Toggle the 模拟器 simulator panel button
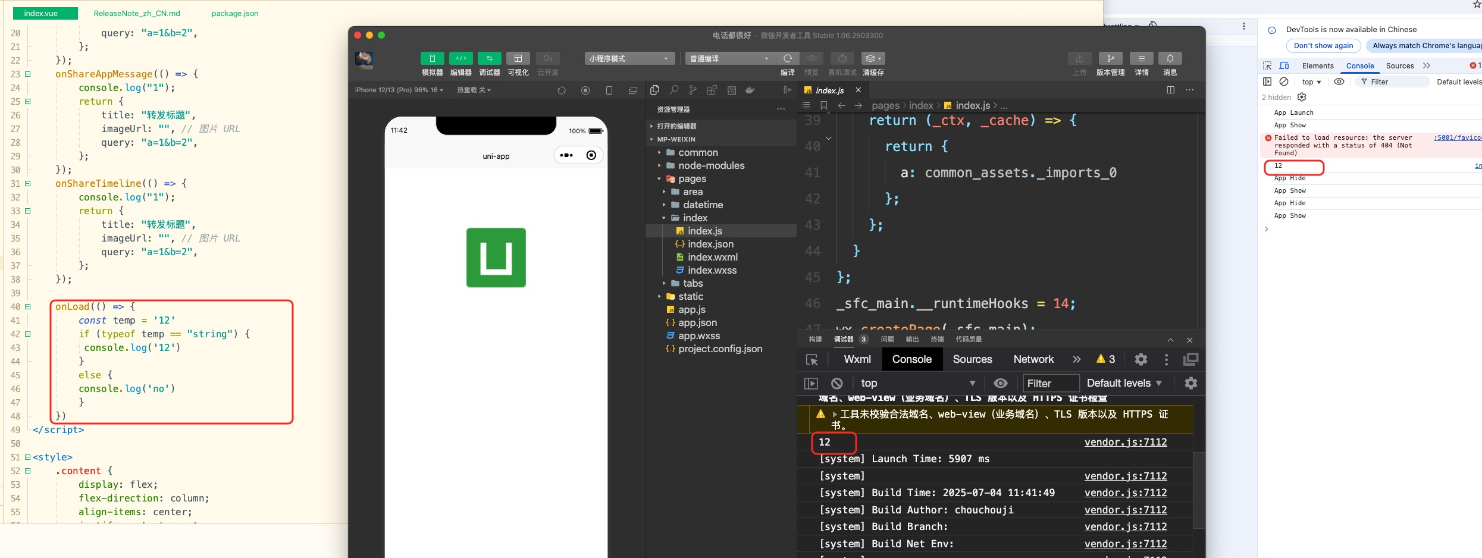1482x558 pixels. (432, 58)
